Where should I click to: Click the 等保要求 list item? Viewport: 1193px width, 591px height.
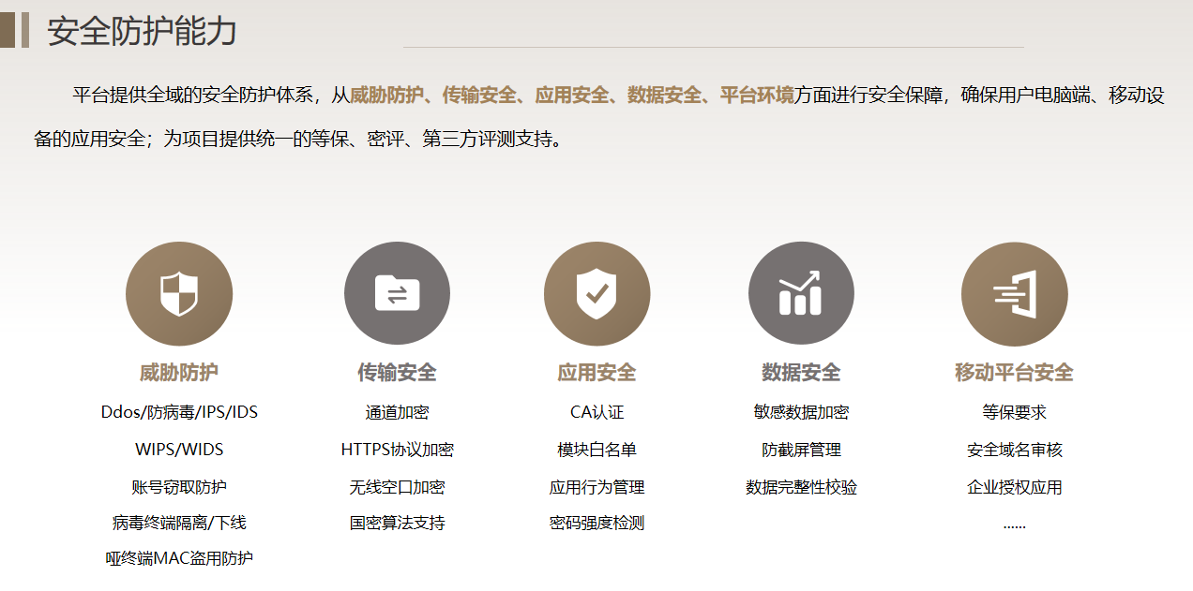[1014, 413]
